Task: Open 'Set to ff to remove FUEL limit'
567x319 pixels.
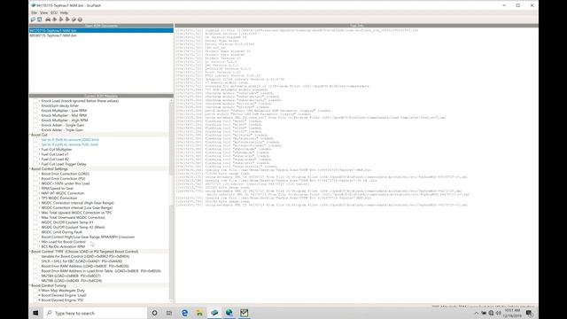Action: tap(70, 144)
